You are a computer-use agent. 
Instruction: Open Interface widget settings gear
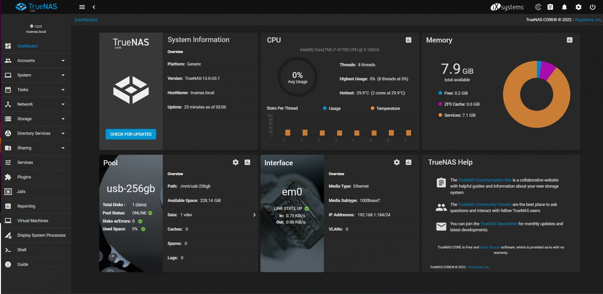coord(397,162)
